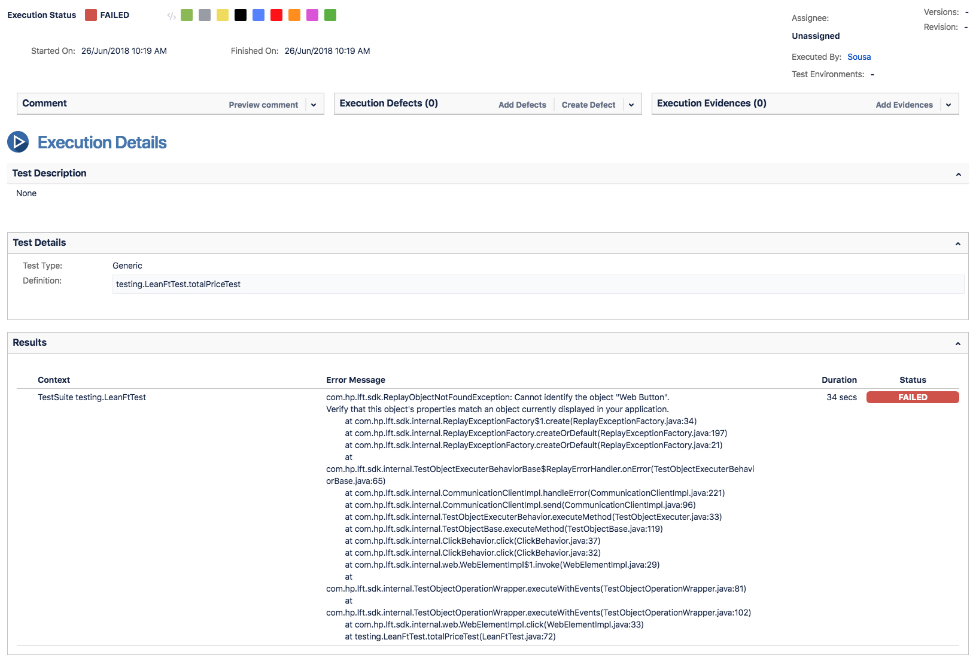Click the Comment panel heading
Image resolution: width=976 pixels, height=664 pixels.
[45, 103]
